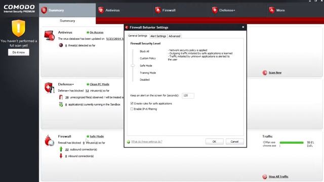Click the unrecognized files icon
The width and height of the screenshot is (324, 182).
(61, 97)
